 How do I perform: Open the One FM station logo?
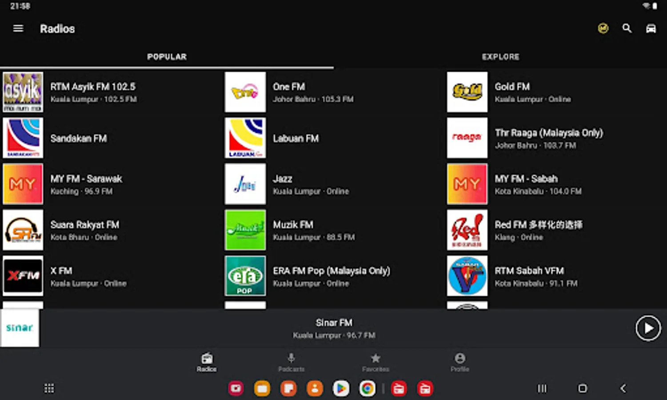pos(245,92)
